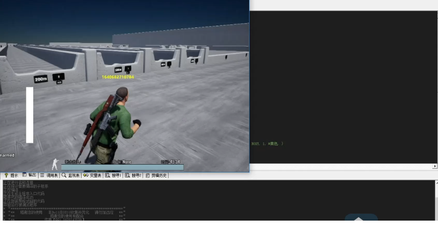Switch to the 提示 tab
The height and width of the screenshot is (234, 438).
(x=11, y=175)
